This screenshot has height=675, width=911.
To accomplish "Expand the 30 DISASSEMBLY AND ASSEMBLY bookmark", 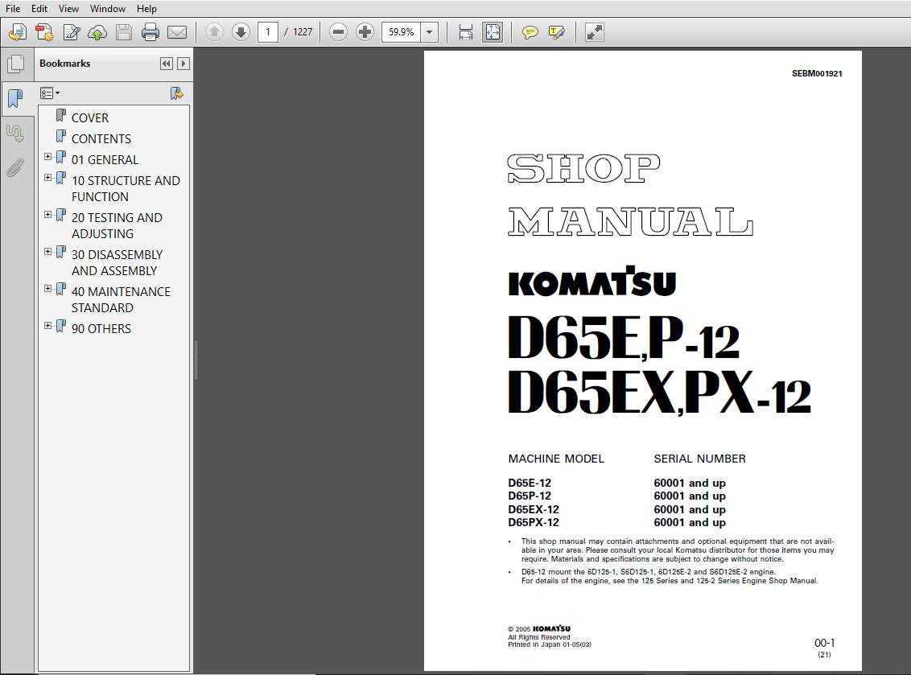I will coord(47,252).
